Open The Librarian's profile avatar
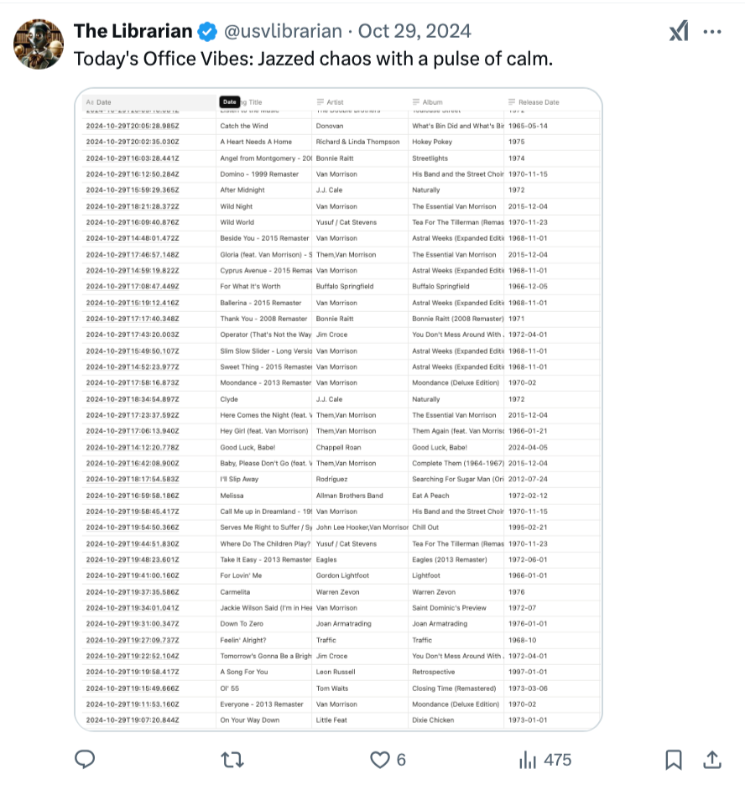This screenshot has height=785, width=745. (x=39, y=44)
